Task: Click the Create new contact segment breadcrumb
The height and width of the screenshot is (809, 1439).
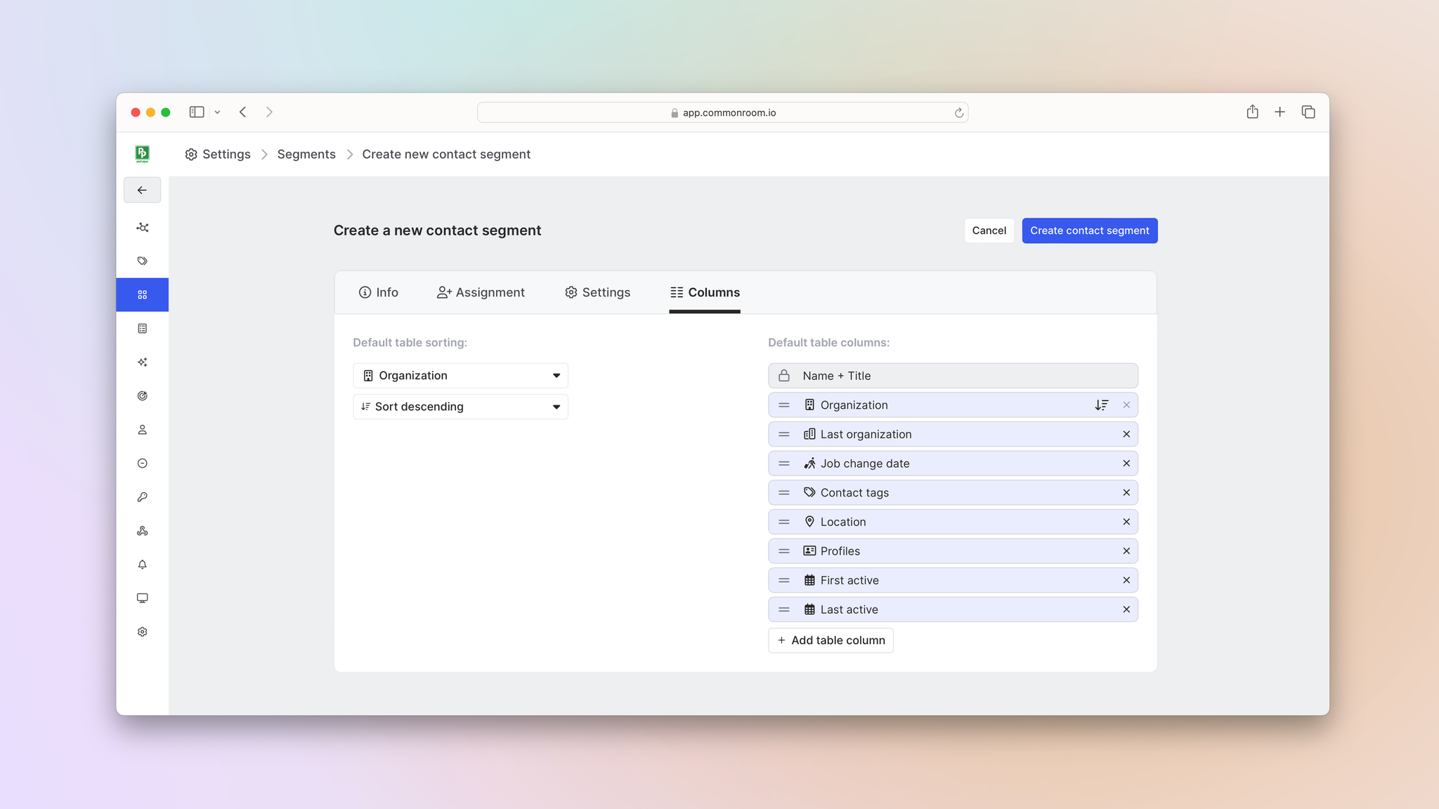Action: click(446, 154)
